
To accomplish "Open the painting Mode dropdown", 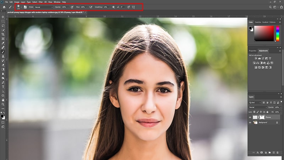I will pyautogui.click(x=43, y=7).
